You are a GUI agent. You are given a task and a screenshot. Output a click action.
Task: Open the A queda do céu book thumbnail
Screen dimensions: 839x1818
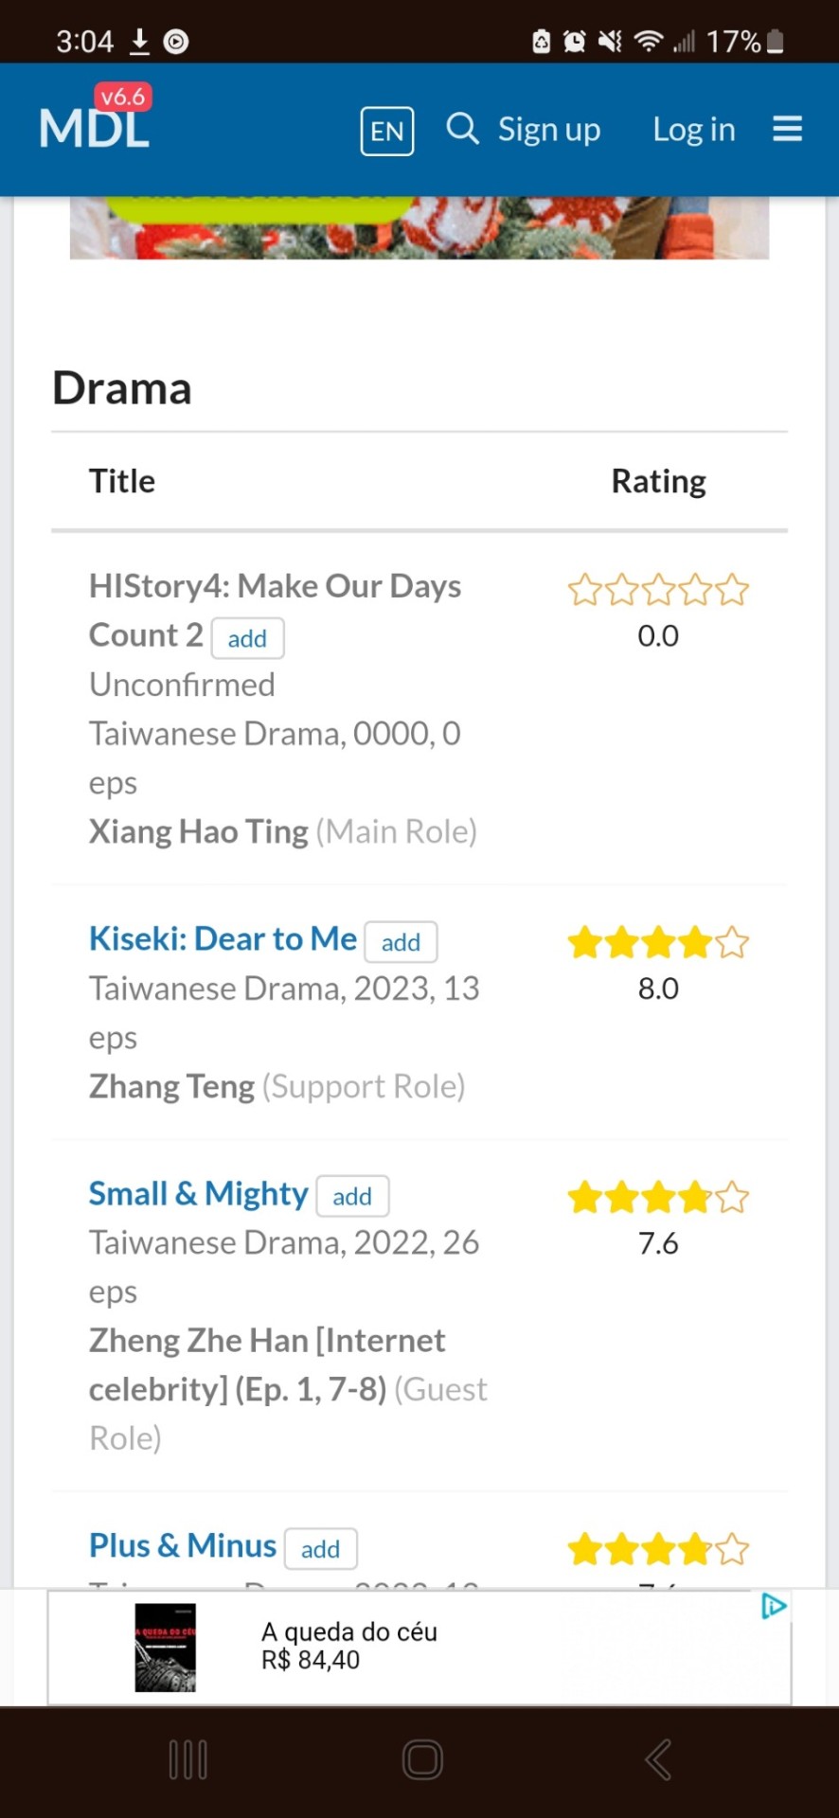[x=165, y=1648]
